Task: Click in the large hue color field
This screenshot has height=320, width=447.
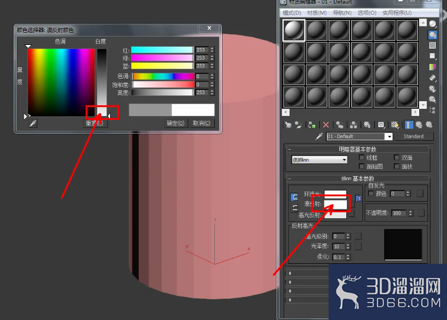Action: [x=62, y=82]
